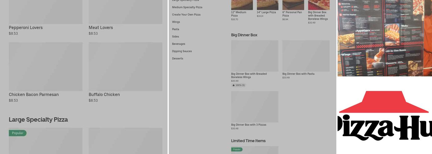432x154 pixels.
Task: Go to Medium Specialty Pizza category
Action: click(x=187, y=7)
